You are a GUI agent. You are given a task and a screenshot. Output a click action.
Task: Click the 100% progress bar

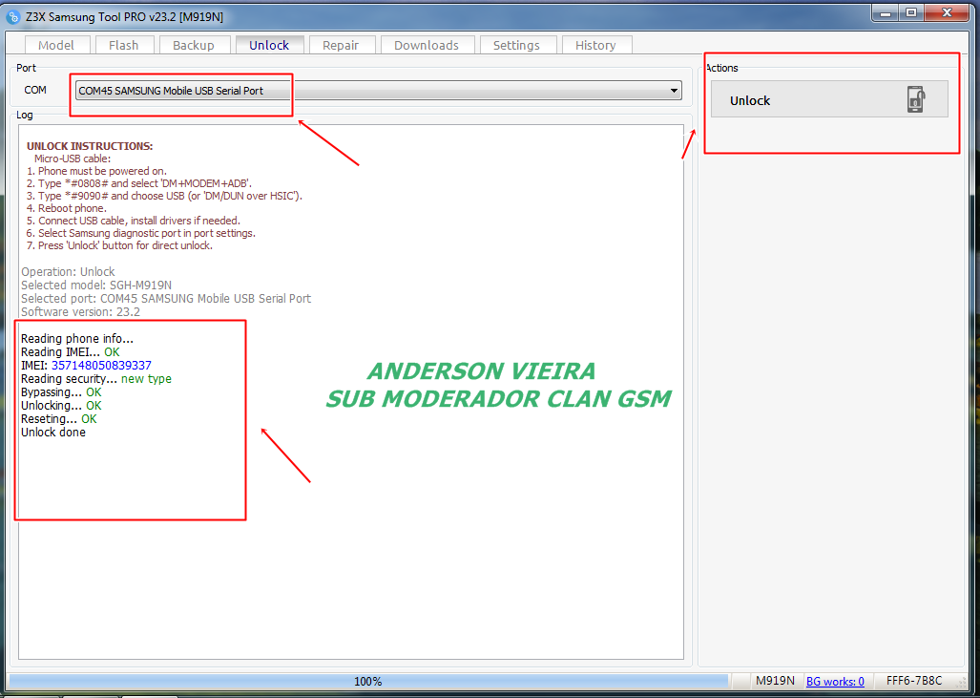point(368,681)
